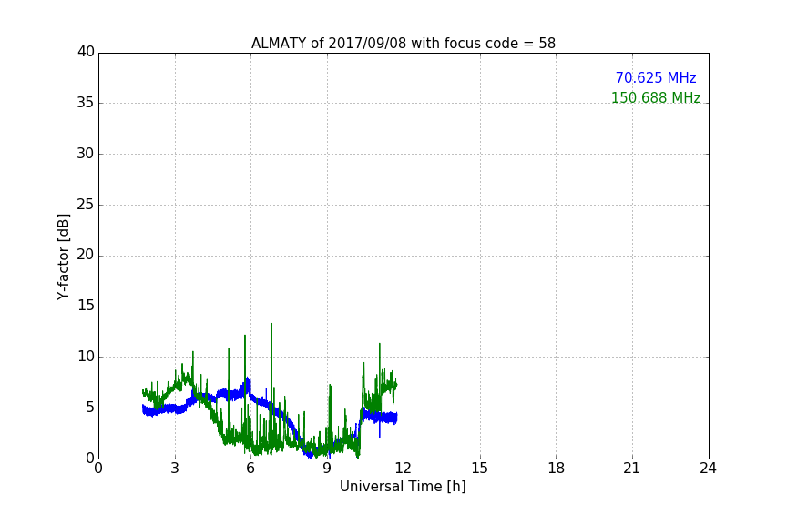Viewport: 787px width, 524px height.
Task: Click the y-axis tick label '20'
Action: point(86,255)
